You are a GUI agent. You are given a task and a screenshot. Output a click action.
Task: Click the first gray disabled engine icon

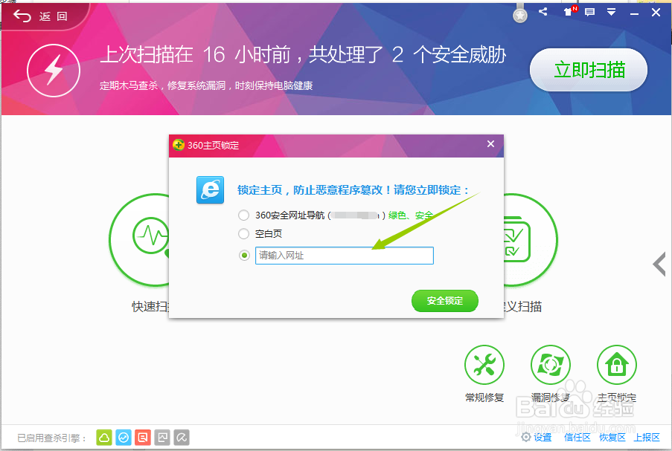click(162, 438)
